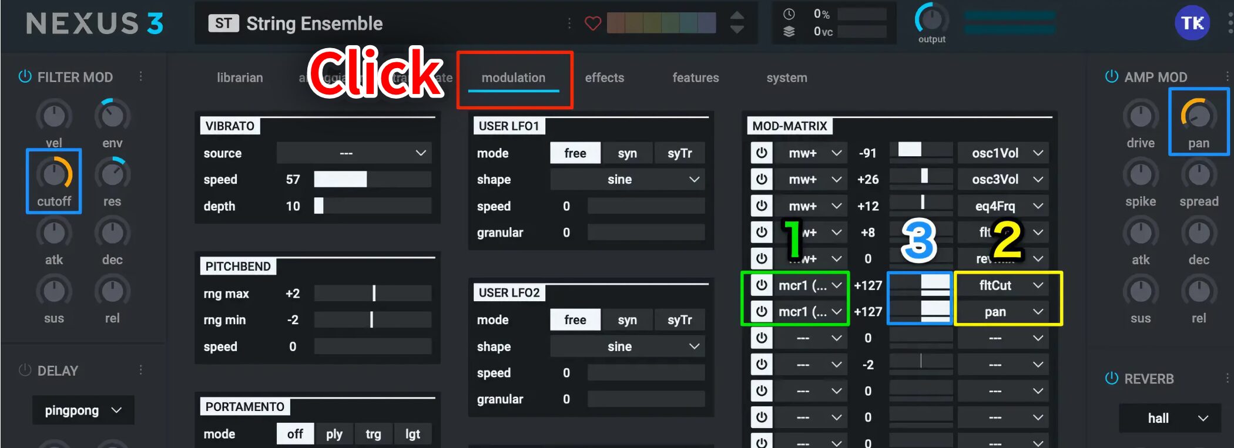Select USER LFO1 free mode
Image resolution: width=1234 pixels, height=448 pixels.
point(575,153)
